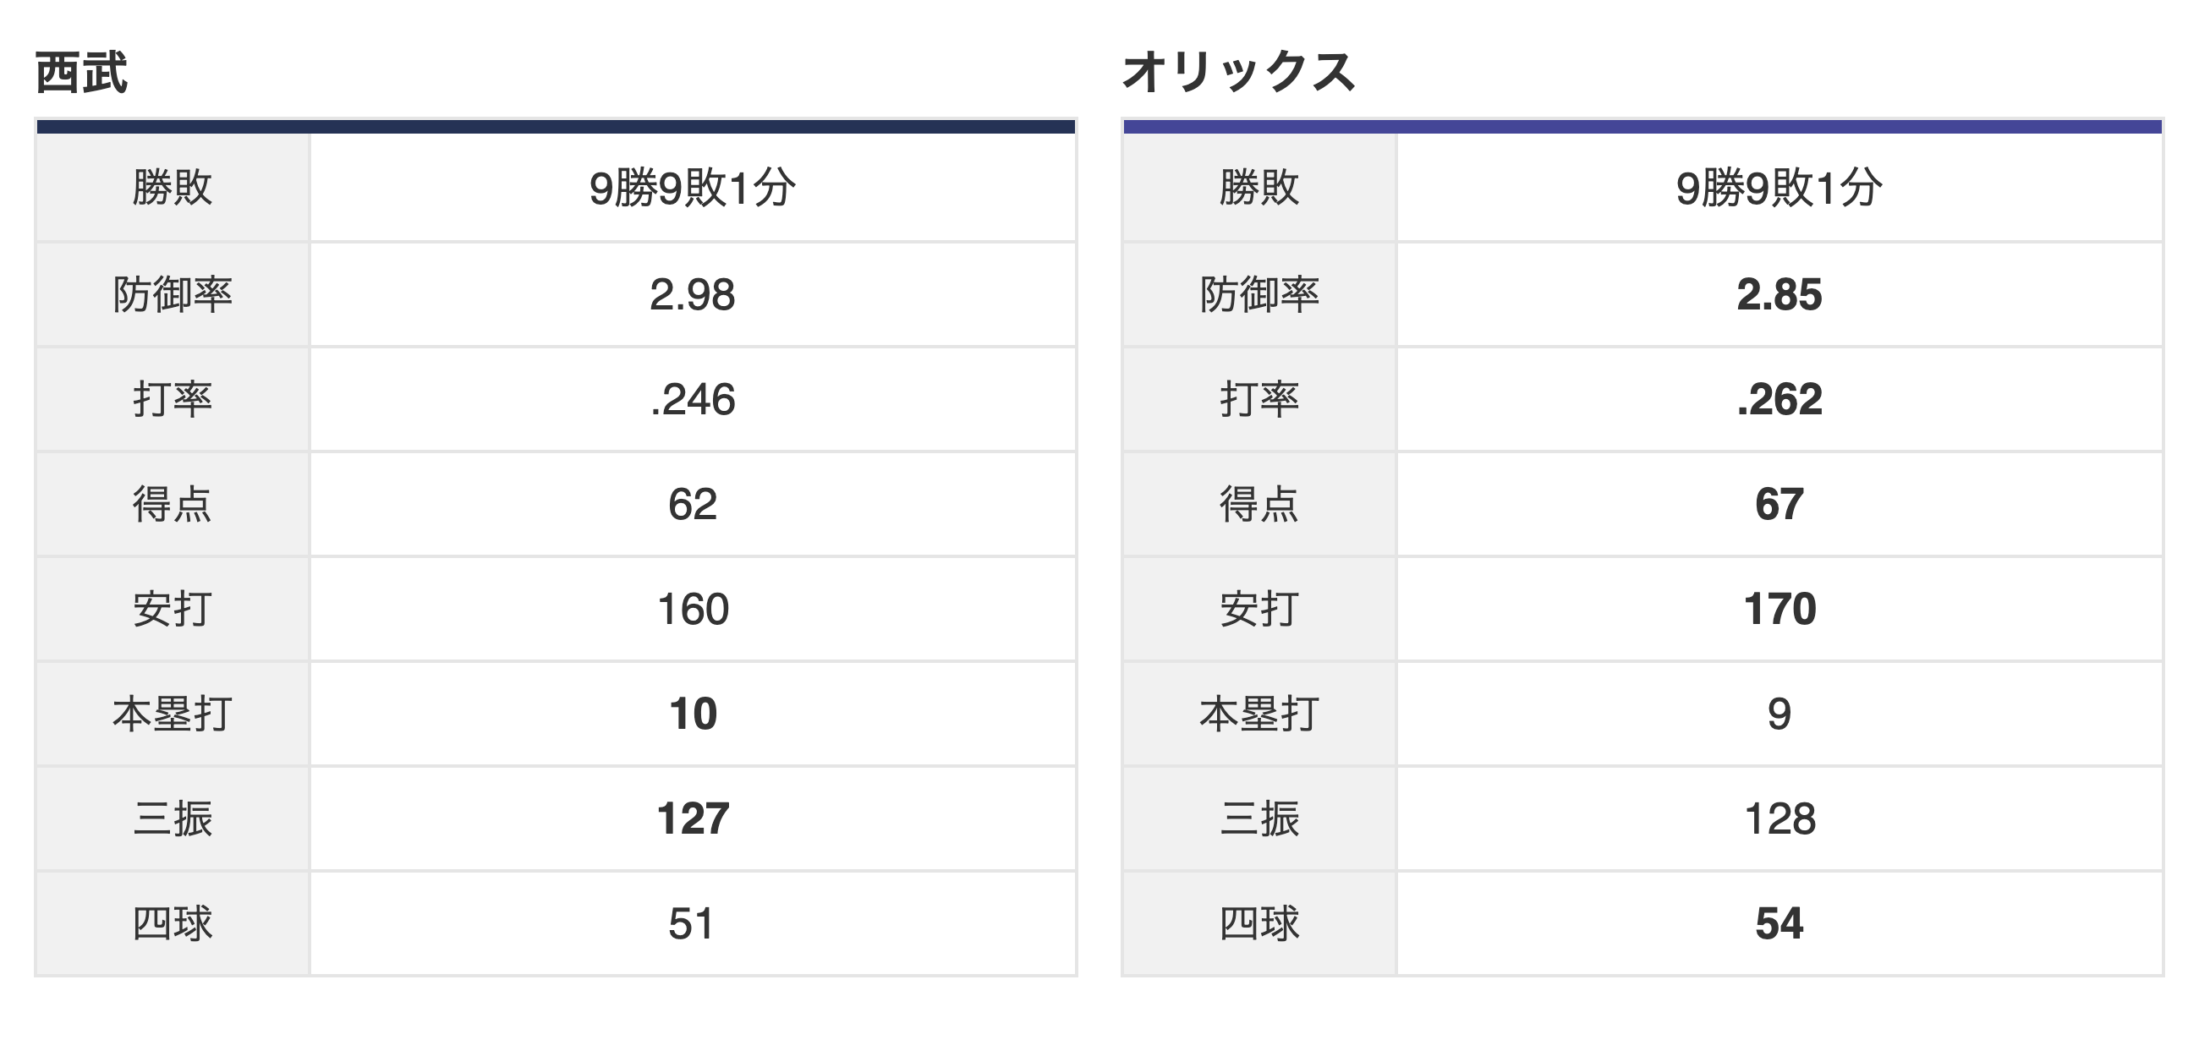Click the 打率 label in Orix table
The height and width of the screenshot is (1040, 2199).
coord(1259,399)
